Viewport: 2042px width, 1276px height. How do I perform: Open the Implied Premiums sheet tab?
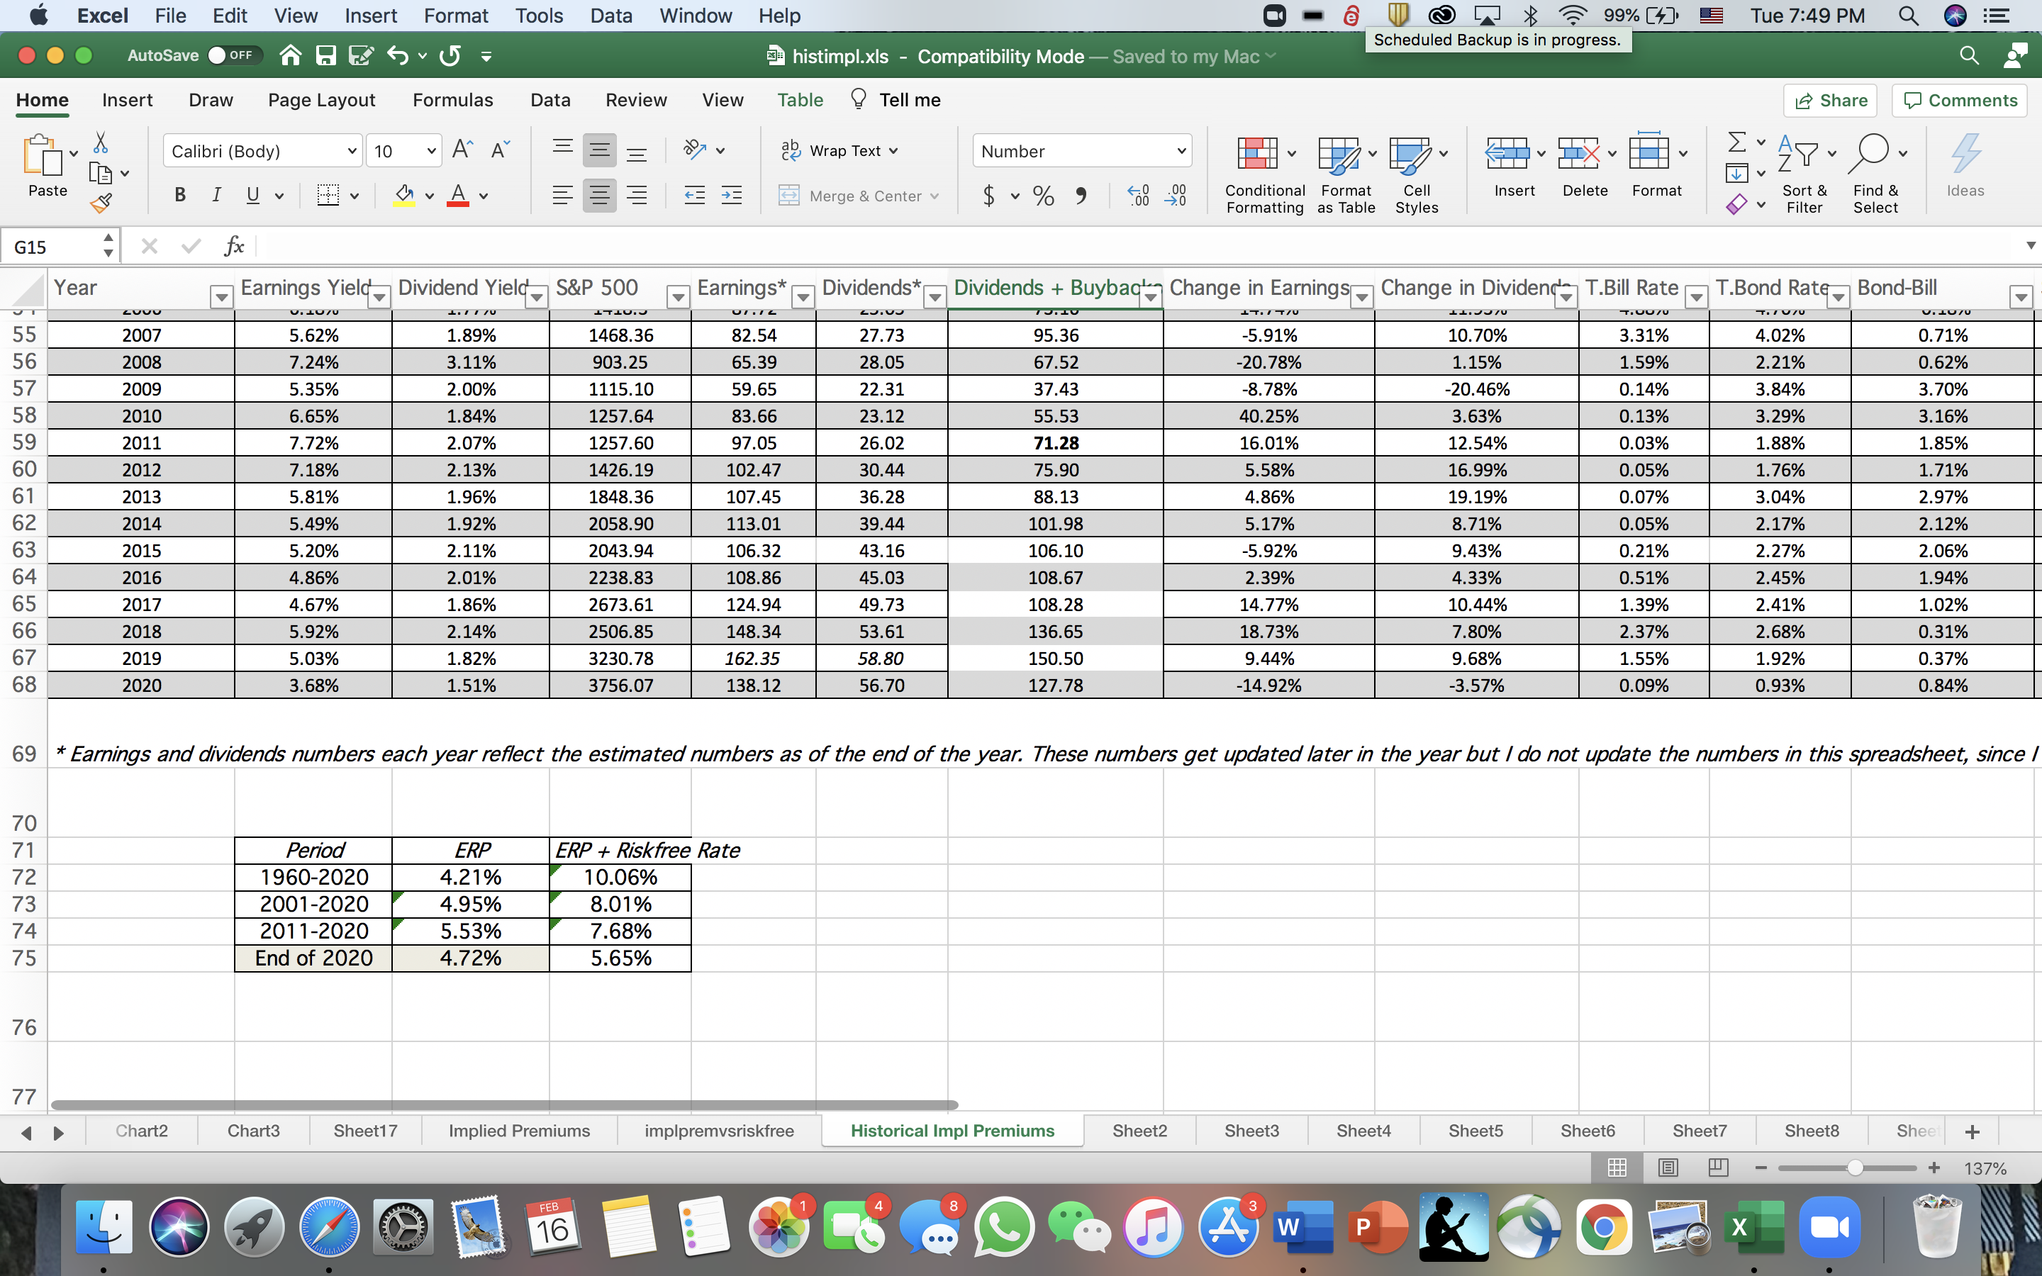click(x=519, y=1131)
